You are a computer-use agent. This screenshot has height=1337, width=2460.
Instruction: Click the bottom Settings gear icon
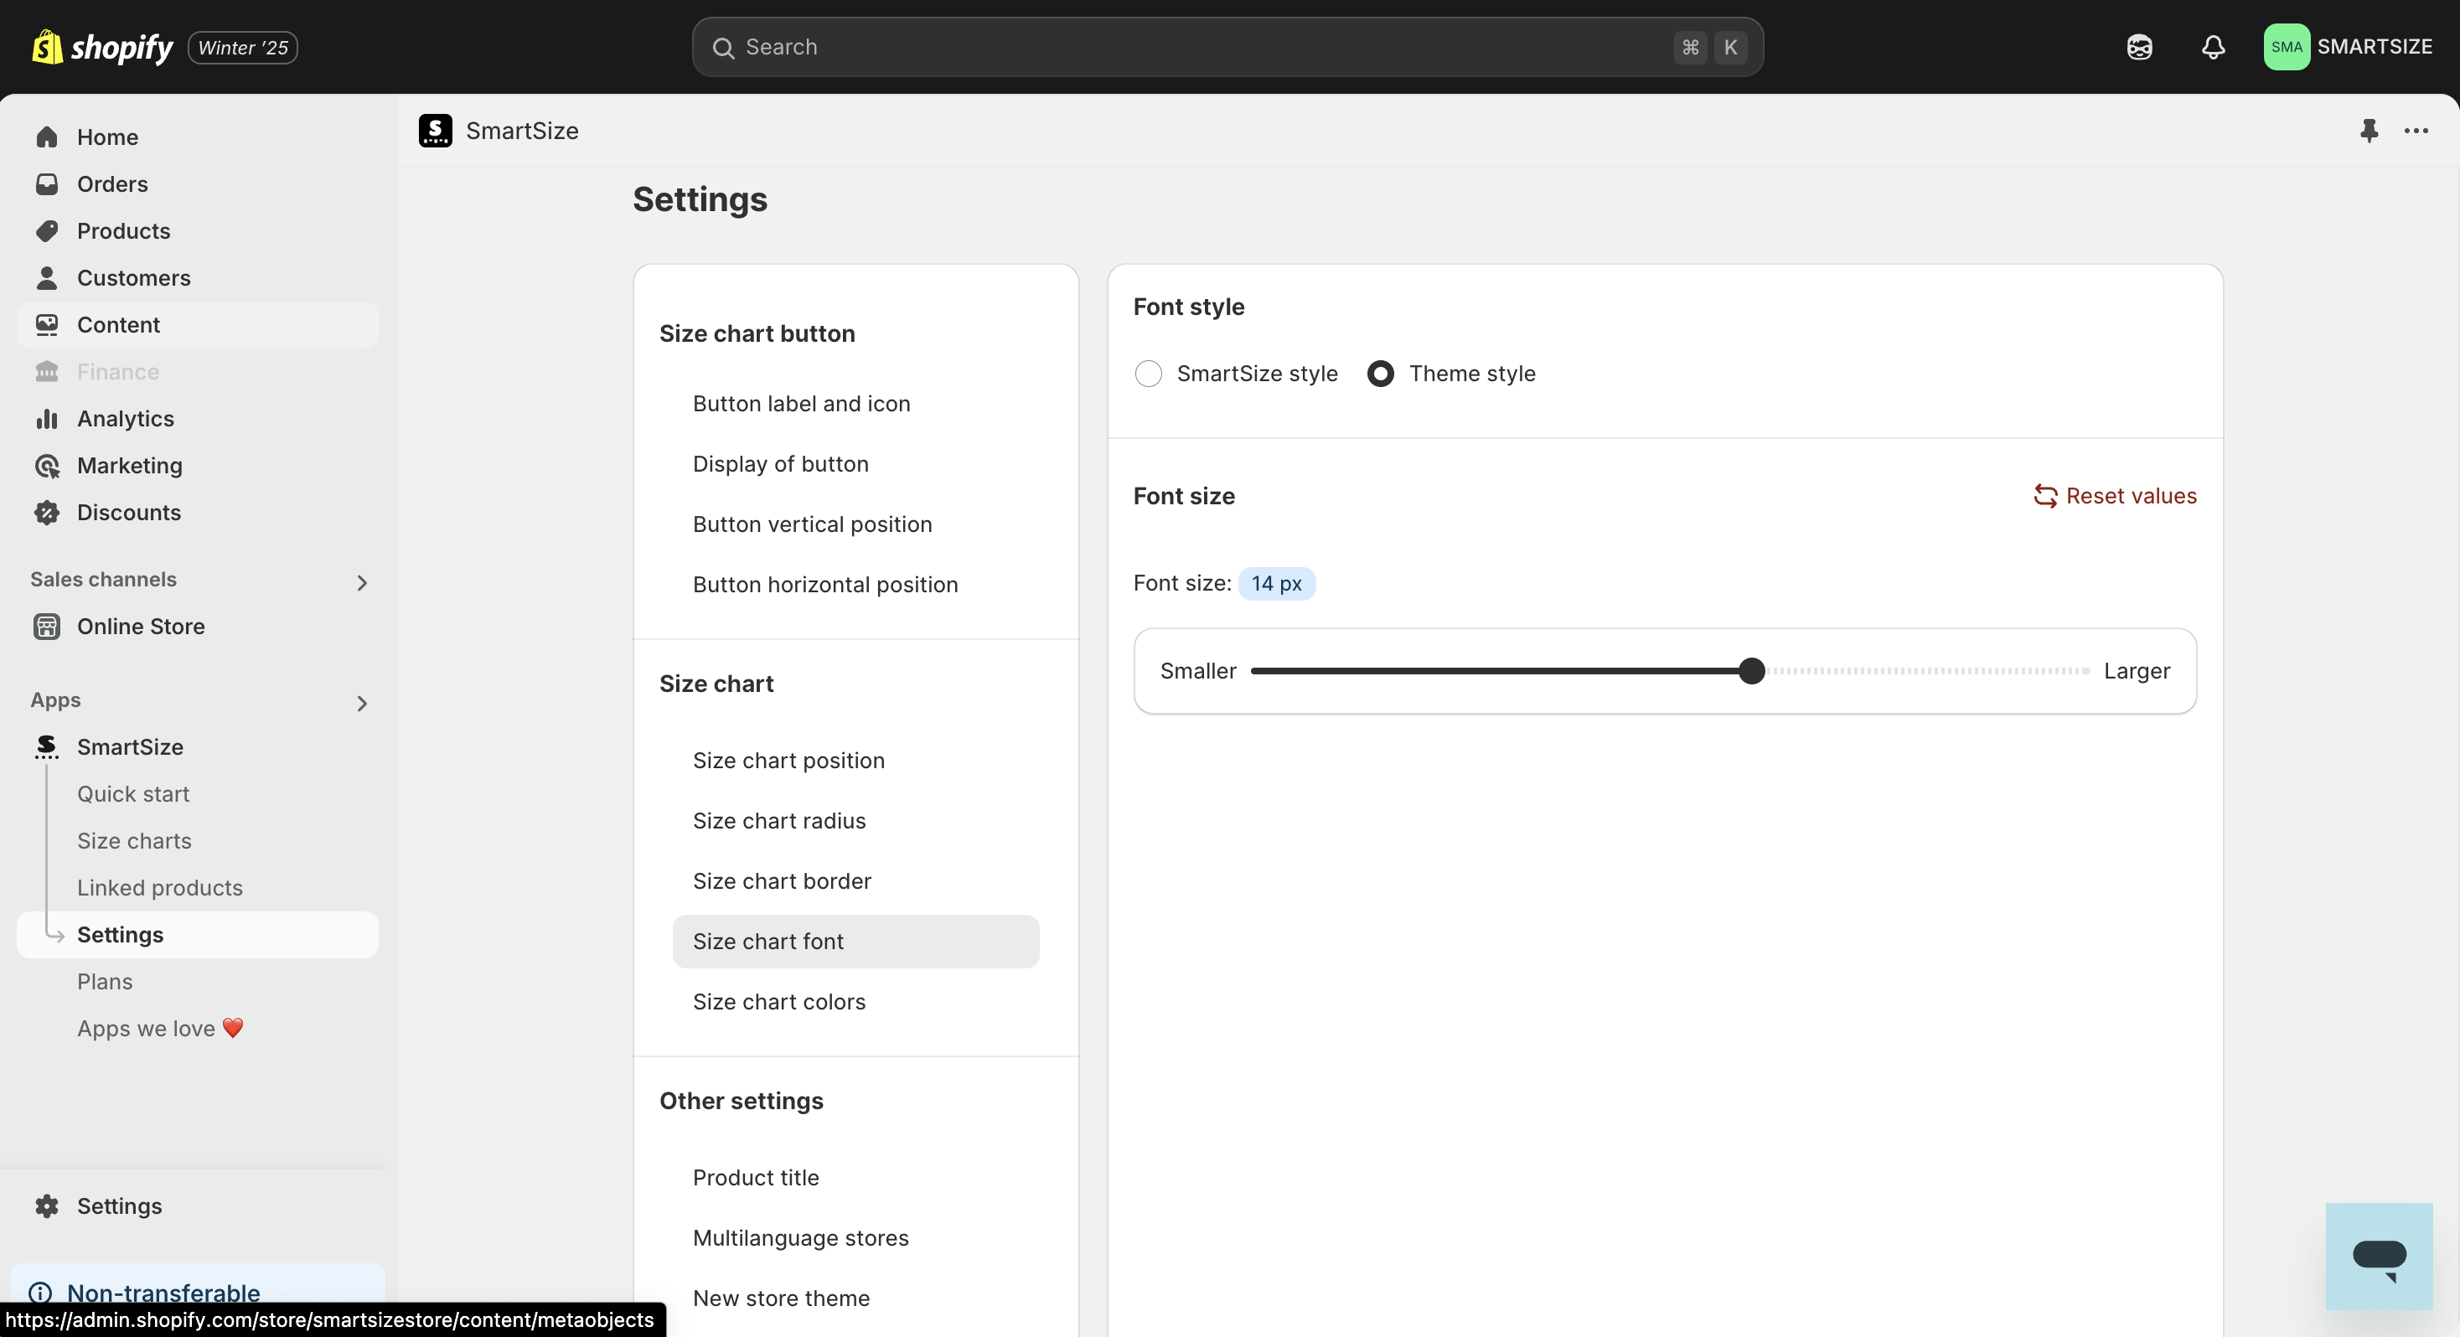click(x=47, y=1205)
